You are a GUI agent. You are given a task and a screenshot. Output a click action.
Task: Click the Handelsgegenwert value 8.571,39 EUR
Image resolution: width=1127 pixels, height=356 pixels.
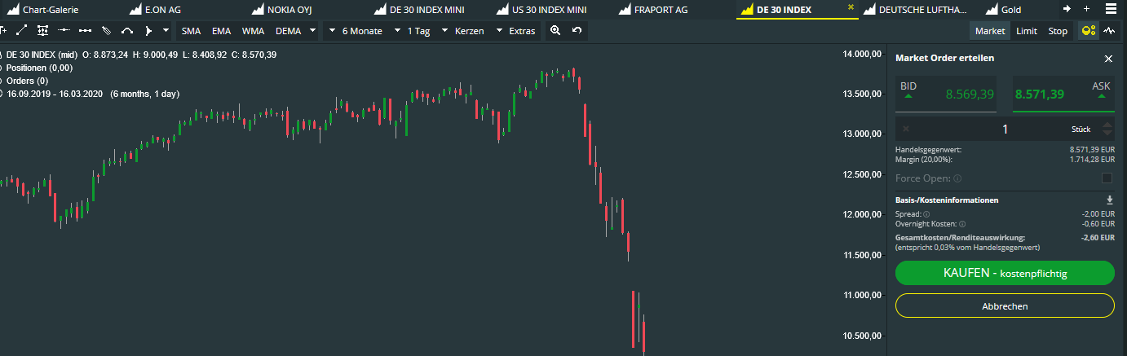(1092, 150)
